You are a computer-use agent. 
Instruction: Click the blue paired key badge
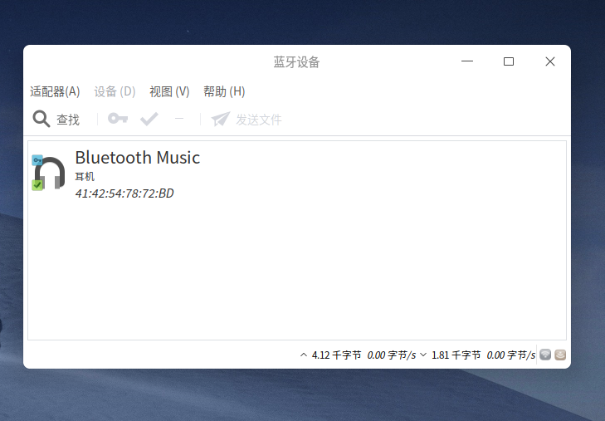tap(37, 160)
